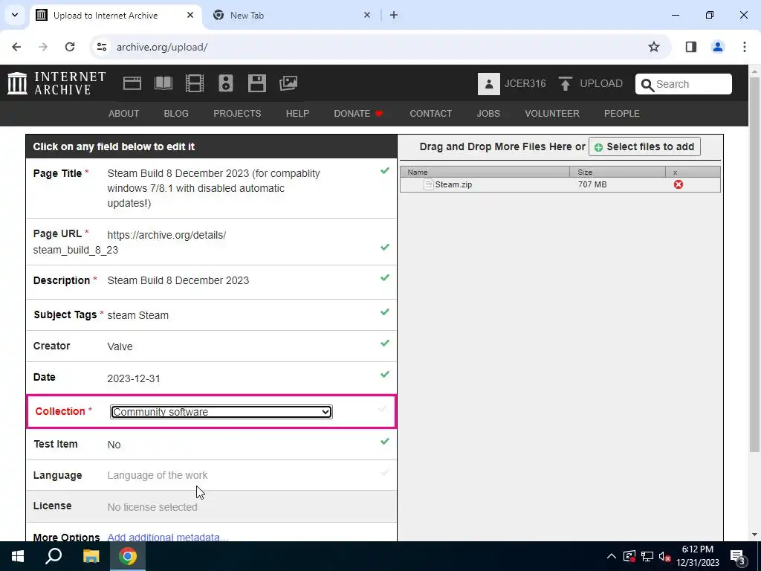Viewport: 761px width, 571px height.
Task: Open the Internet Archive home logo
Action: pyautogui.click(x=56, y=83)
